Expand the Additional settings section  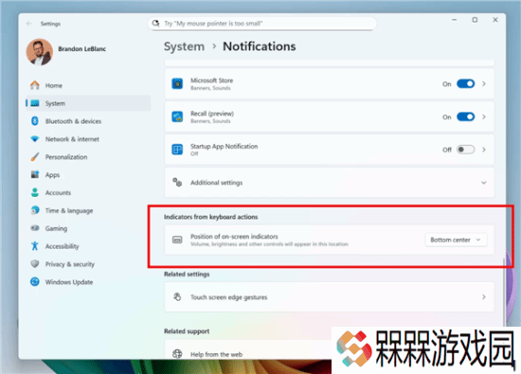coord(483,183)
